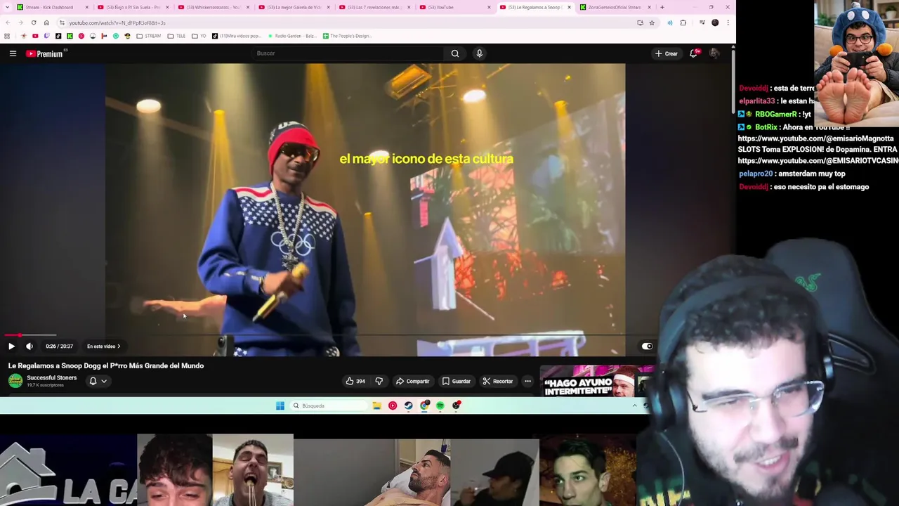
Task: Show hidden system tray icons
Action: [x=634, y=406]
